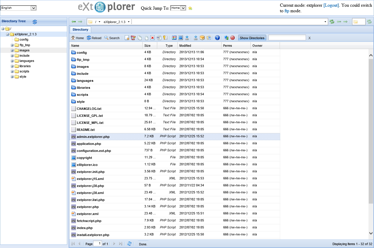Sort by the Perms column header
374x248 pixels.
coord(236,46)
